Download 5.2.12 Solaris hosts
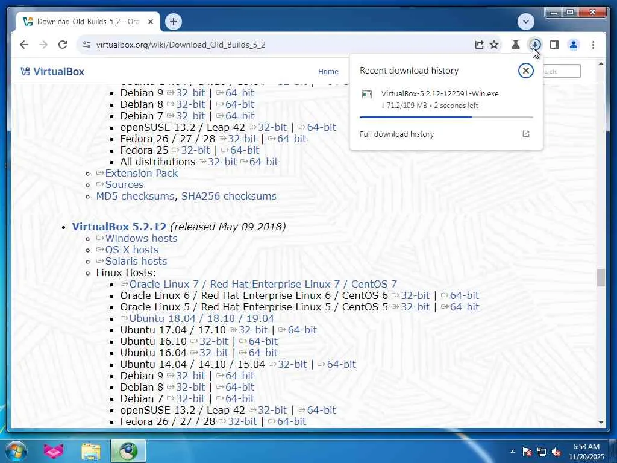Screen dimensions: 617x463 pos(136,261)
